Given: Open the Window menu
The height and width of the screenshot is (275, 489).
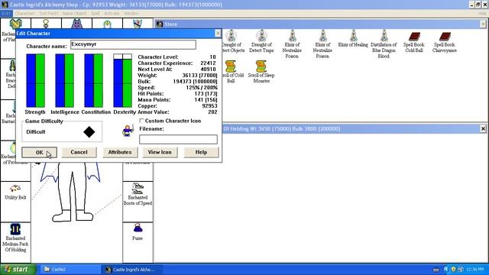Looking at the screenshot, I should [x=131, y=14].
